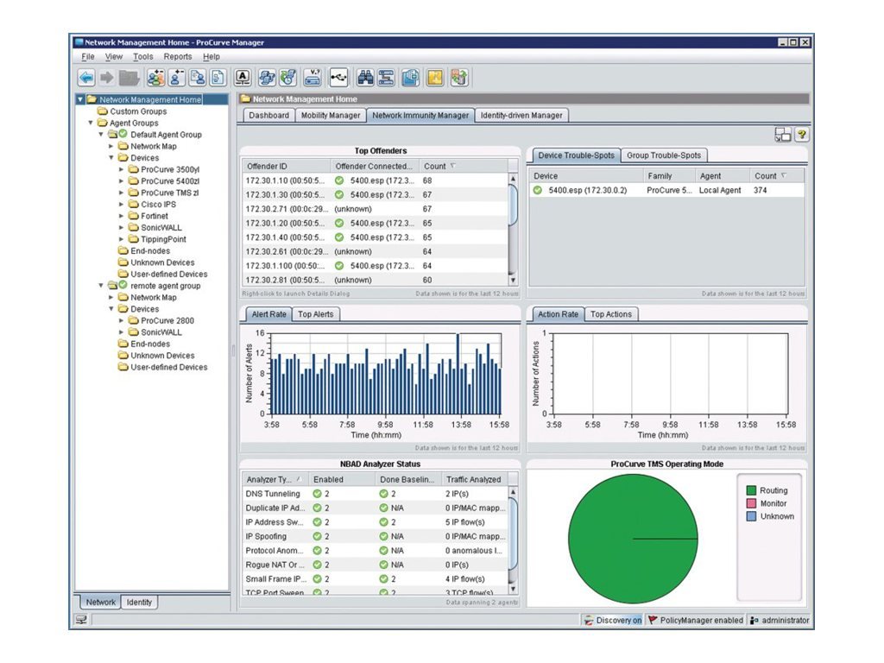
Task: Select the Fortinet folder in tree
Action: pyautogui.click(x=148, y=216)
